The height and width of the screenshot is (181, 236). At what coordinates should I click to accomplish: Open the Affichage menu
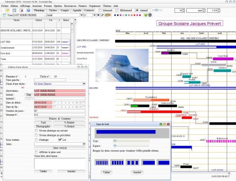coord(25,6)
